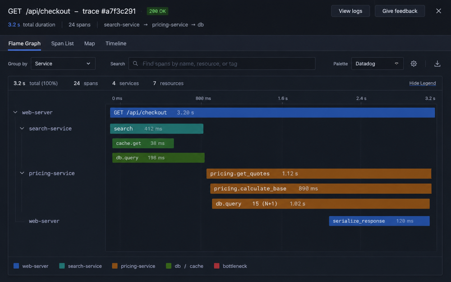Screen dimensions: 451x282
Task: Select the serialize_response span bar
Action: (x=379, y=221)
